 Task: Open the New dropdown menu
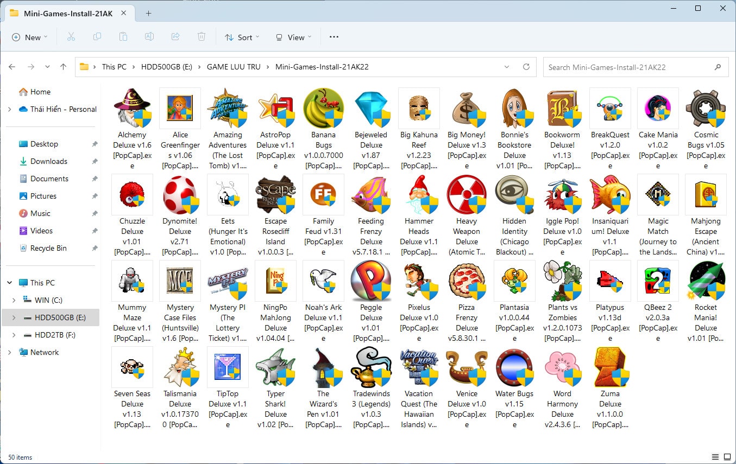click(x=30, y=37)
